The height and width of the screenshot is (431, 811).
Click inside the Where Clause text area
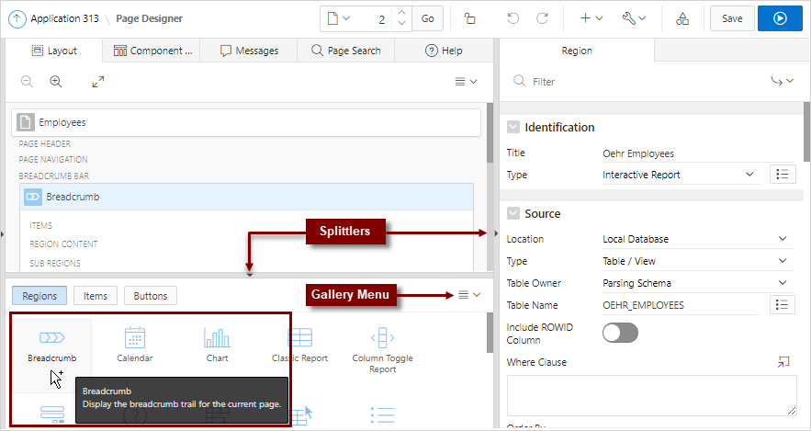tap(652, 395)
